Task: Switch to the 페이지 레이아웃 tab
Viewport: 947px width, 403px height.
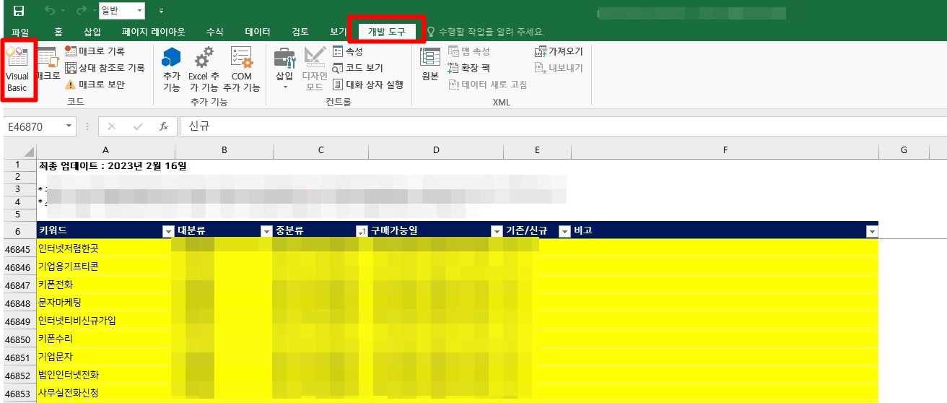Action: 153,32
